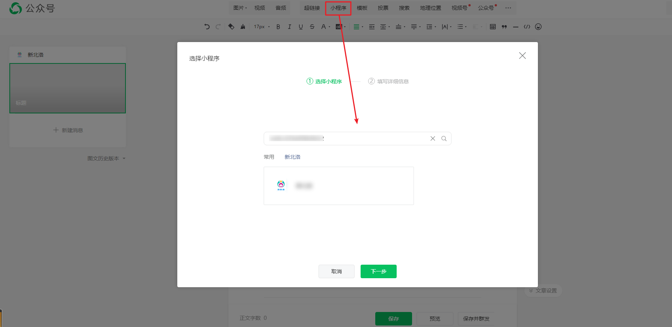Select the mini program result card
Viewport: 672px width, 327px height.
338,186
